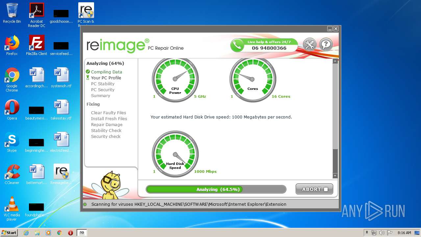This screenshot has width=421, height=237.
Task: Open the electricfeed... document icon
Action: [x=61, y=142]
